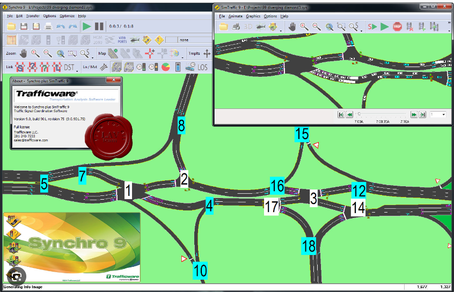Skip to SimTraffic recording end

pyautogui.click(x=423, y=115)
